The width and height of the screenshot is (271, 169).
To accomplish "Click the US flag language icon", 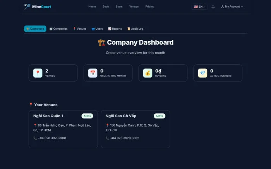I will click(196, 7).
